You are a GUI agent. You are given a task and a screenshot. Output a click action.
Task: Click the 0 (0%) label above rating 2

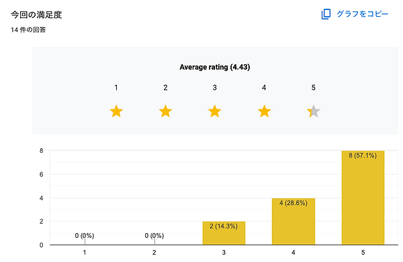click(x=154, y=236)
